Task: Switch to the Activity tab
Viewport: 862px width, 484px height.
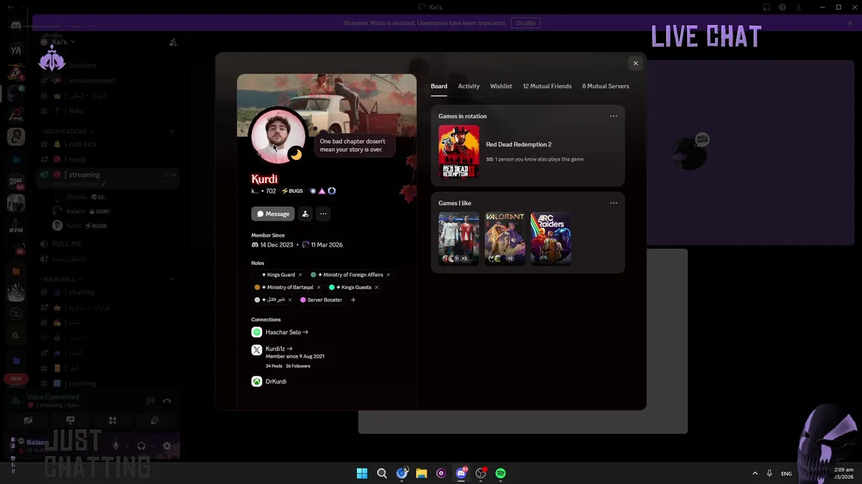Action: 469,86
